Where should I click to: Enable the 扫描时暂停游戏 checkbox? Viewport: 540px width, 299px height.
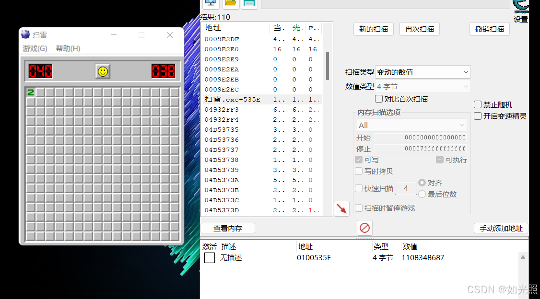359,208
